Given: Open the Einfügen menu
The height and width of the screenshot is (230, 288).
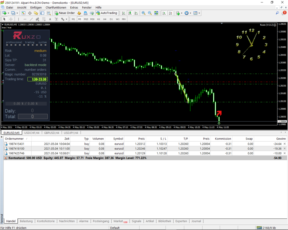Looking at the screenshot, I should (36, 8).
